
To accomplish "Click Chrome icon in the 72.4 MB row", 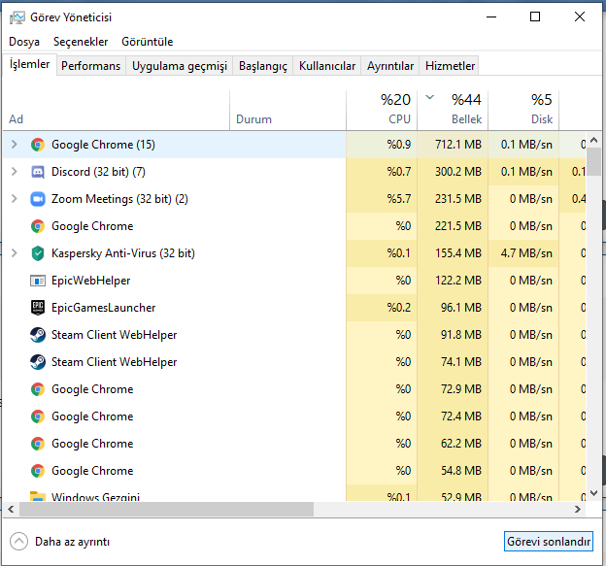I will coord(38,416).
